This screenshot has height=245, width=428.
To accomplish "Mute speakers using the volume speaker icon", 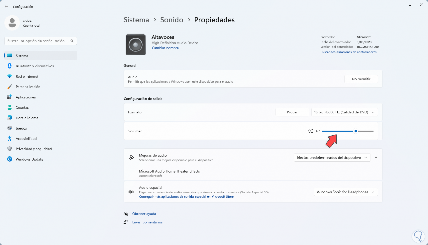I will point(310,131).
